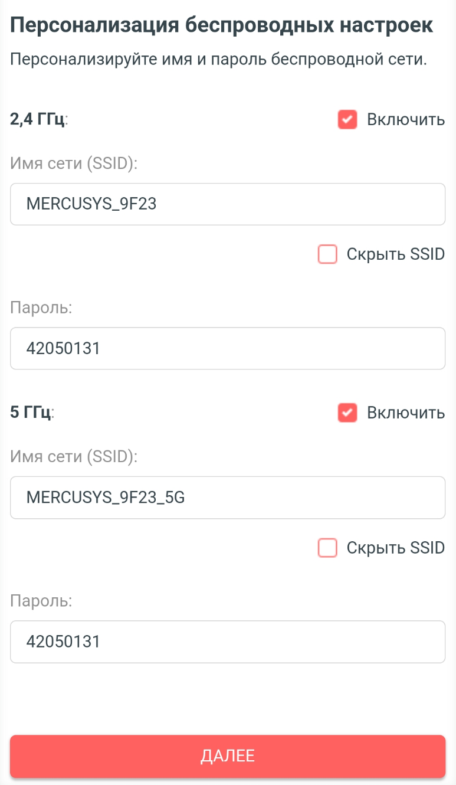Disable the 2,4 ГГц network checkbox
Viewport: 456px width, 785px height.
[x=347, y=120]
